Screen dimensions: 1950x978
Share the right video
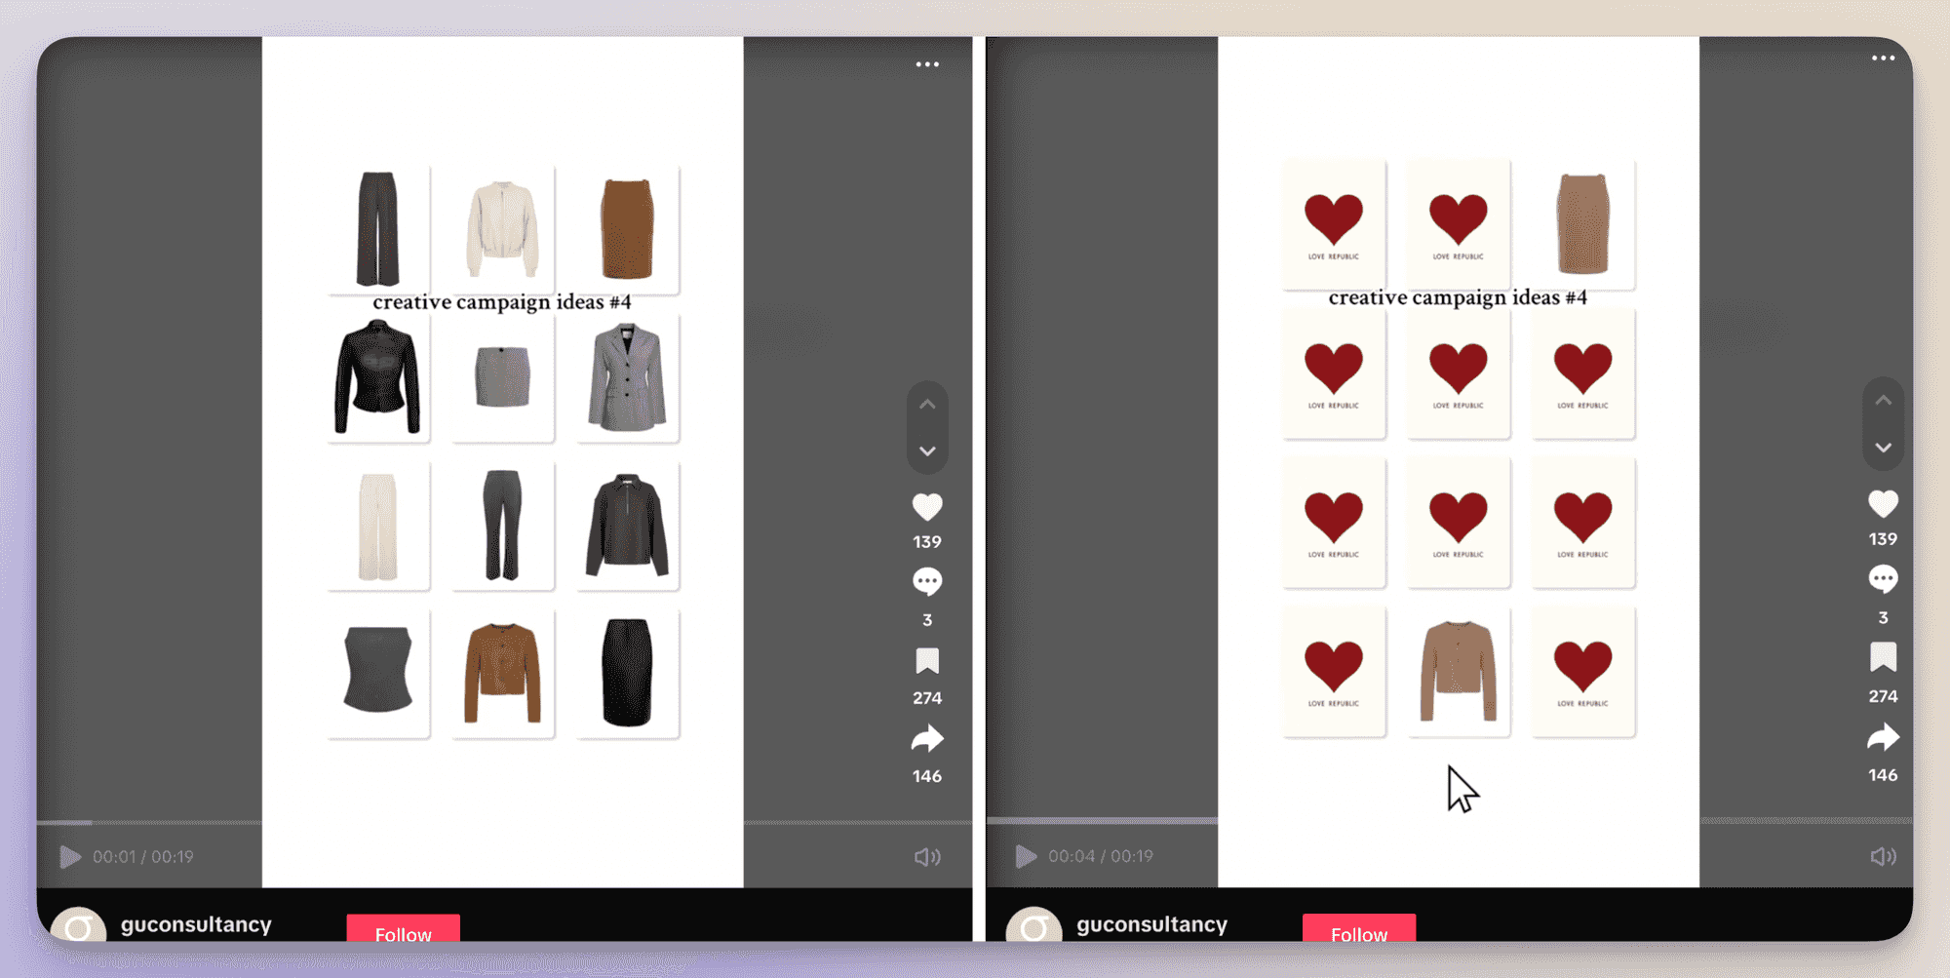(x=1883, y=737)
